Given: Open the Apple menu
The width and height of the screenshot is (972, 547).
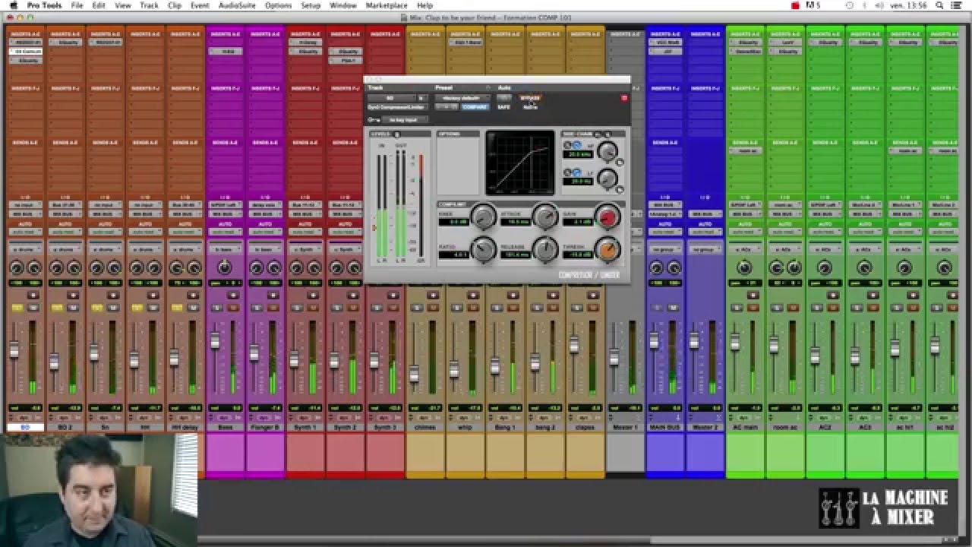Looking at the screenshot, I should tap(13, 5).
